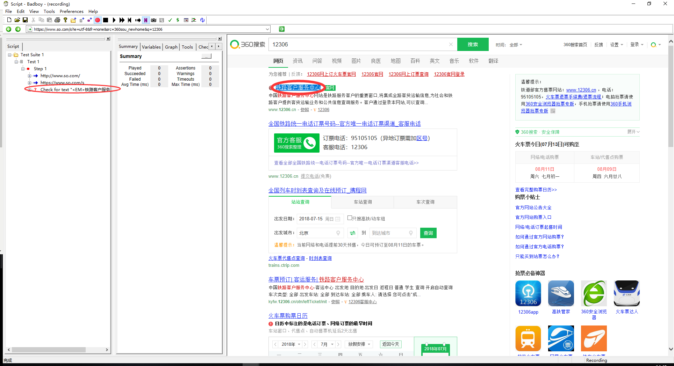This screenshot has height=366, width=674.
Task: Click the green Go arrow beside the URL bar
Action: click(282, 29)
